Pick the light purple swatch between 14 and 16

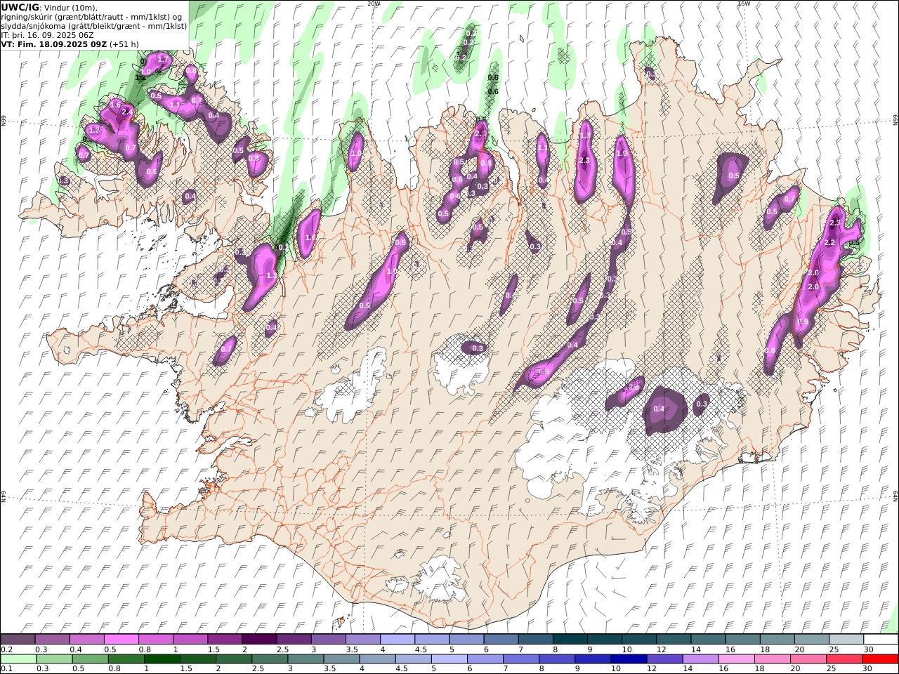[700, 659]
